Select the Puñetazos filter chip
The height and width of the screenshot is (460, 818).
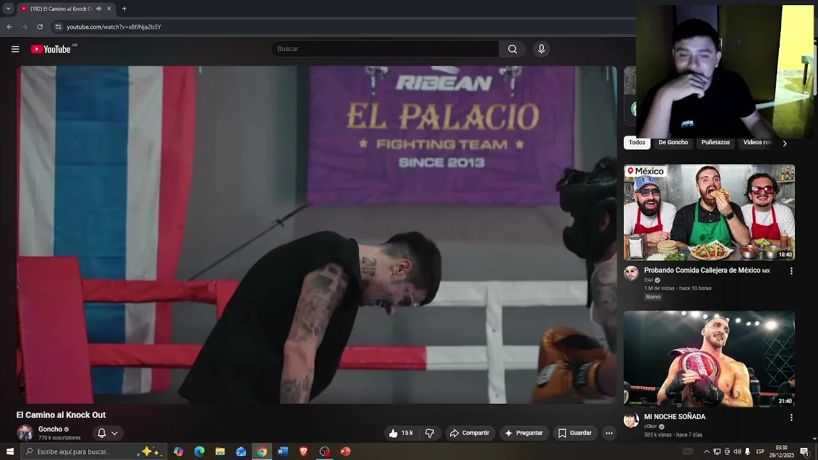715,142
